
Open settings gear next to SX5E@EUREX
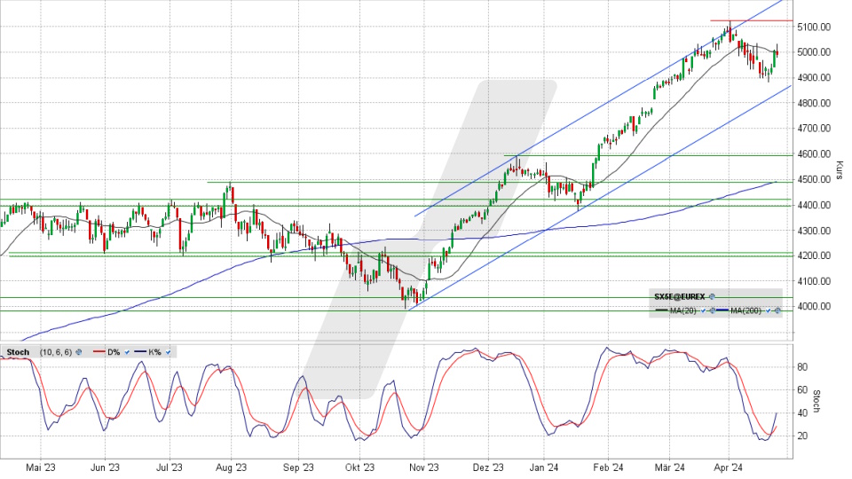pyautogui.click(x=712, y=296)
